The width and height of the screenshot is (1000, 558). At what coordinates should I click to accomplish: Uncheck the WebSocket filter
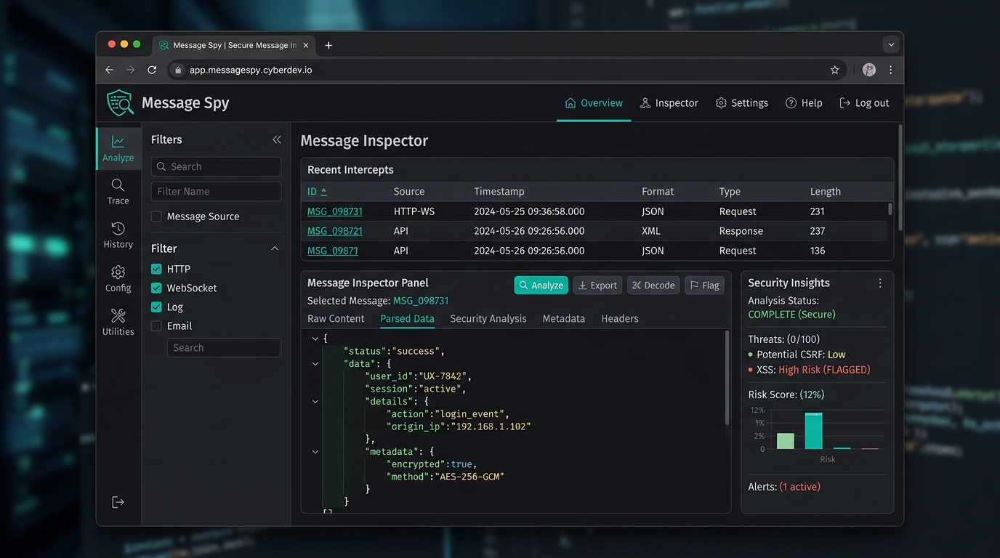pyautogui.click(x=156, y=288)
